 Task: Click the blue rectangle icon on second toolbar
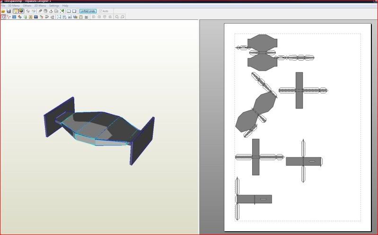(14, 17)
